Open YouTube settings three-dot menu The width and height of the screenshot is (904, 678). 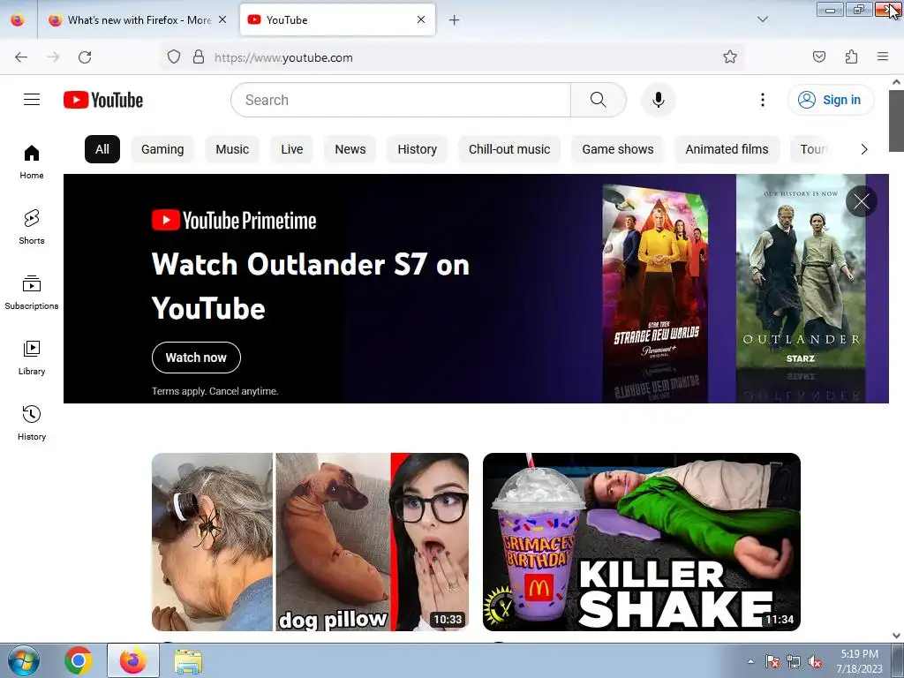[x=762, y=100]
